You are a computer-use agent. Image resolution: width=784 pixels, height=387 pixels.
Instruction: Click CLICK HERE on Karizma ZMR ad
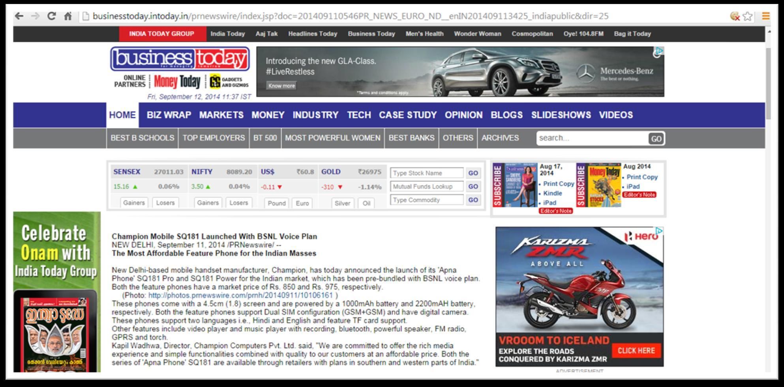tap(636, 351)
